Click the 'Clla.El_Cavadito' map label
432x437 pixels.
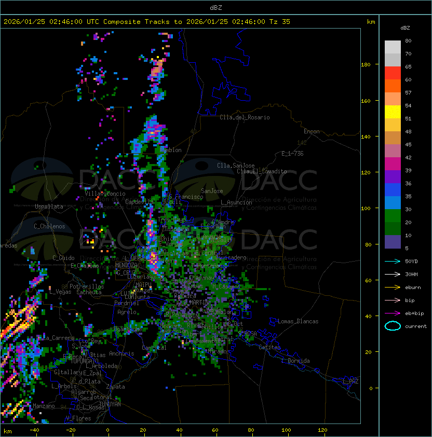tap(262, 171)
